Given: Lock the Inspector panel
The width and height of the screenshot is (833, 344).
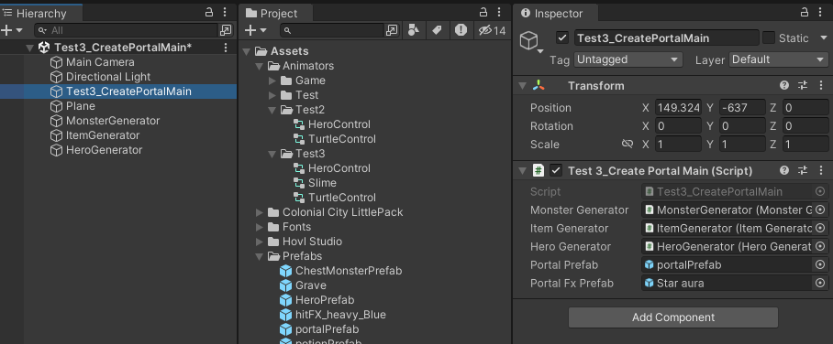Looking at the screenshot, I should click(805, 12).
